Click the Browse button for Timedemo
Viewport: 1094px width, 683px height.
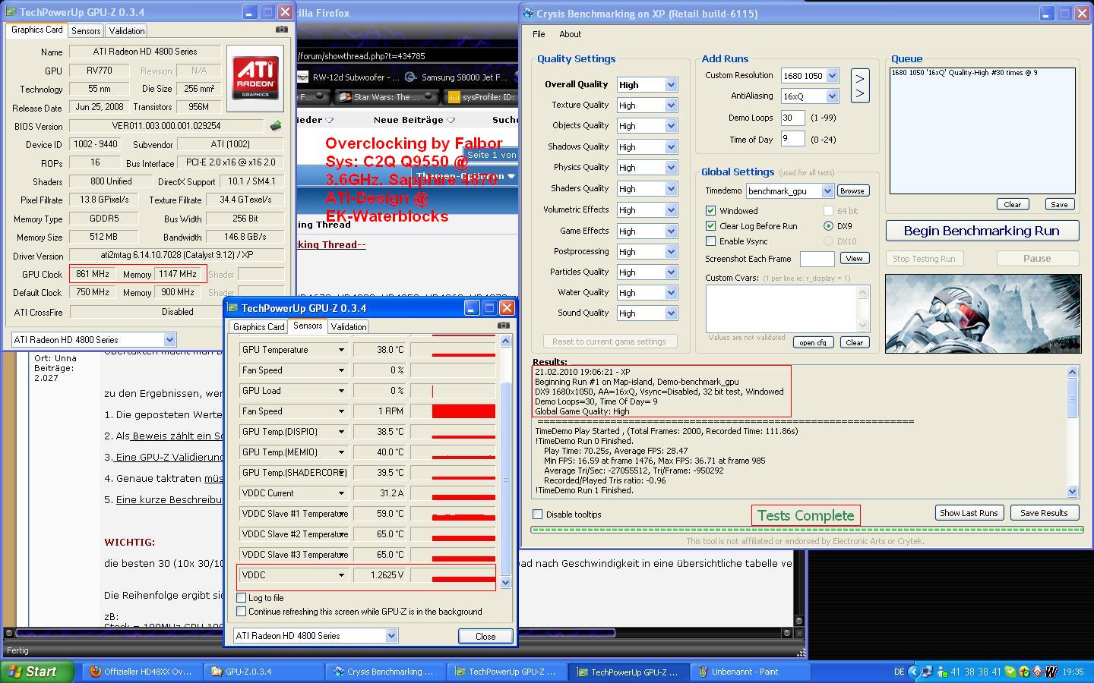[x=852, y=191]
